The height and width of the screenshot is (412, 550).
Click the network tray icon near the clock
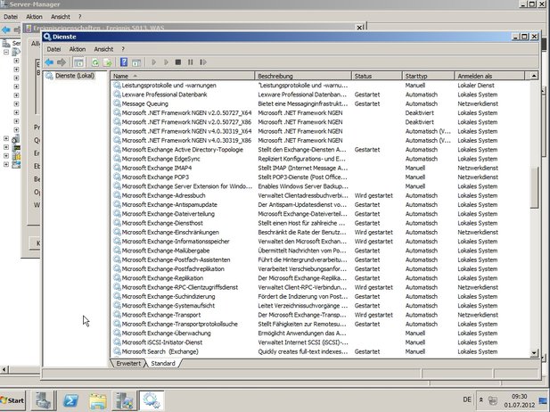(493, 400)
